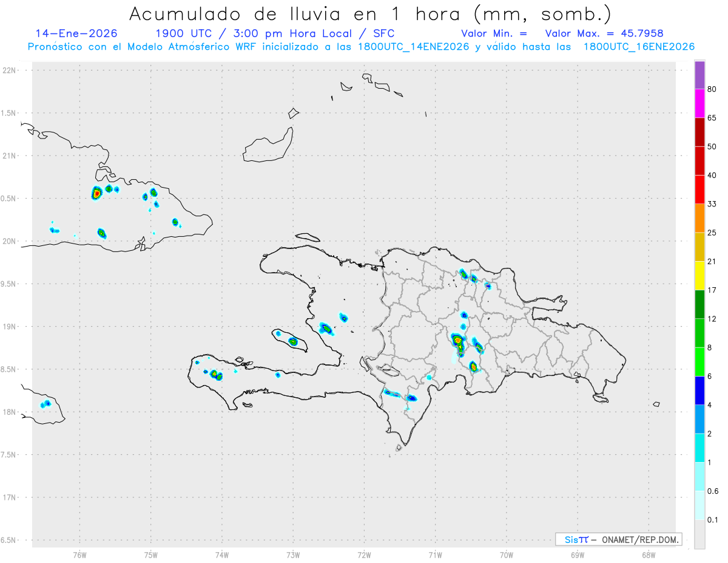Screen dimensions: 728x563
Task: Select the legend value '50'
Action: 712,147
